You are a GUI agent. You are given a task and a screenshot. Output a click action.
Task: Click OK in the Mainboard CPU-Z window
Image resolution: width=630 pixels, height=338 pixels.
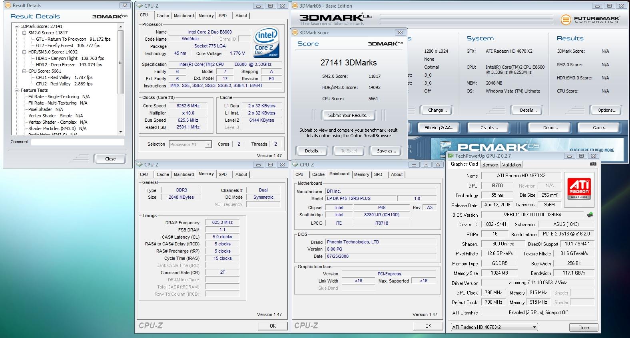coord(428,326)
